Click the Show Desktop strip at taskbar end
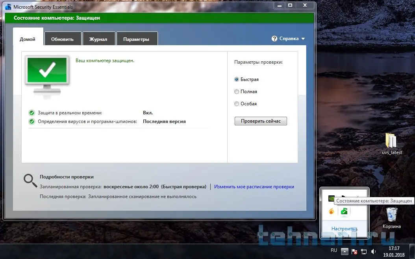The height and width of the screenshot is (259, 415). click(x=412, y=251)
